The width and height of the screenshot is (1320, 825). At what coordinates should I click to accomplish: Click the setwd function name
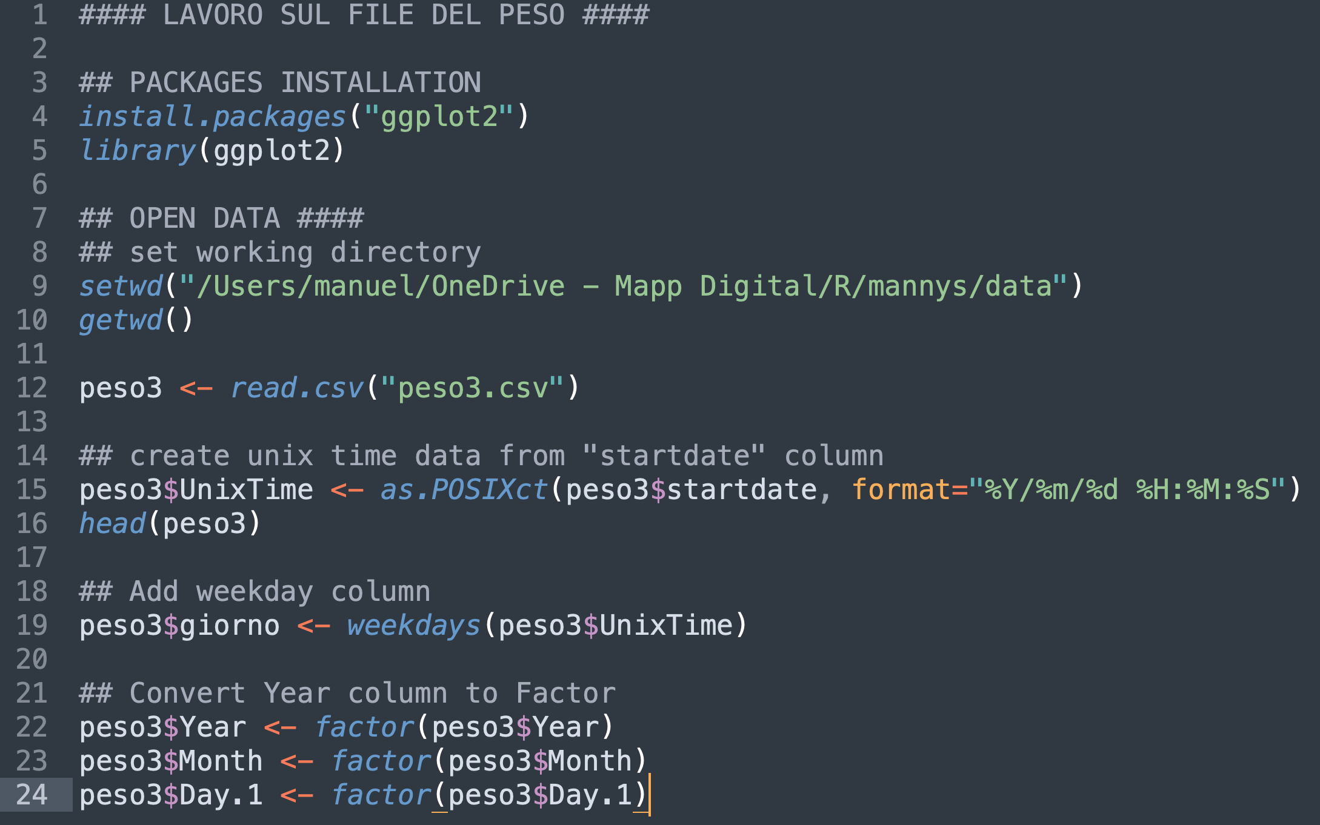point(121,286)
